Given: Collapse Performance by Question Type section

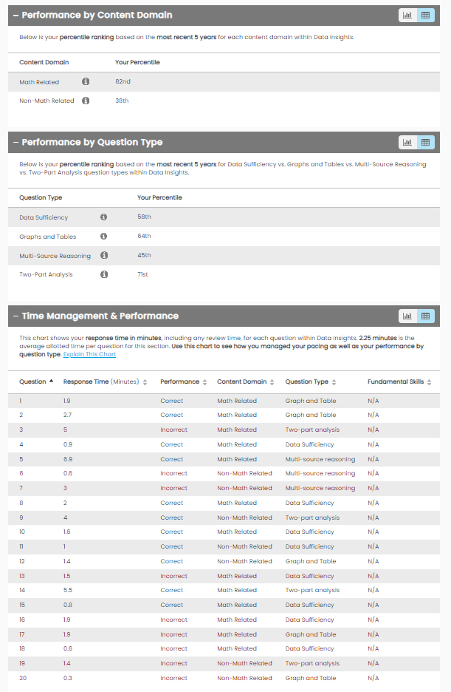Looking at the screenshot, I should click(16, 142).
